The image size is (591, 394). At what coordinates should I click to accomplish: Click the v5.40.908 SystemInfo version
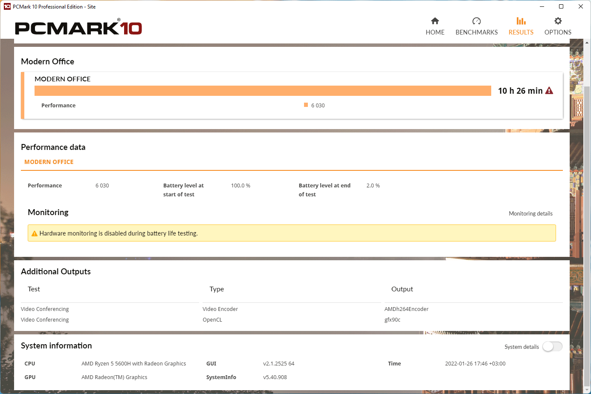[x=275, y=377]
